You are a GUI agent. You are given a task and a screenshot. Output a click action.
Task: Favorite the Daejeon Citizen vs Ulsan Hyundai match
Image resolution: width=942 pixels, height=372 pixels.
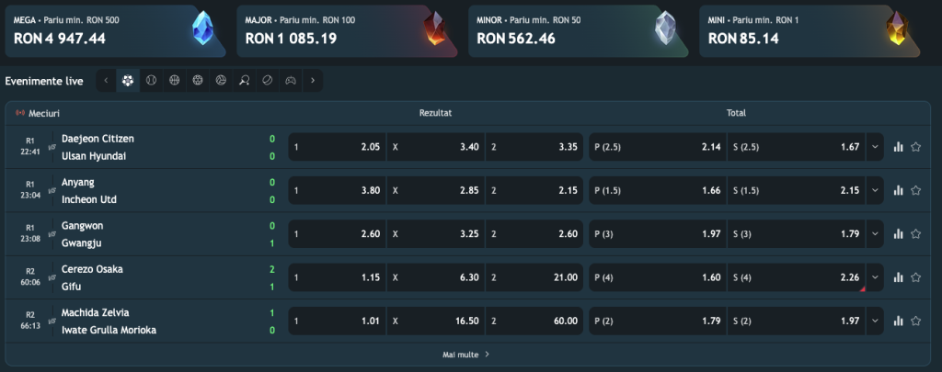tap(915, 147)
